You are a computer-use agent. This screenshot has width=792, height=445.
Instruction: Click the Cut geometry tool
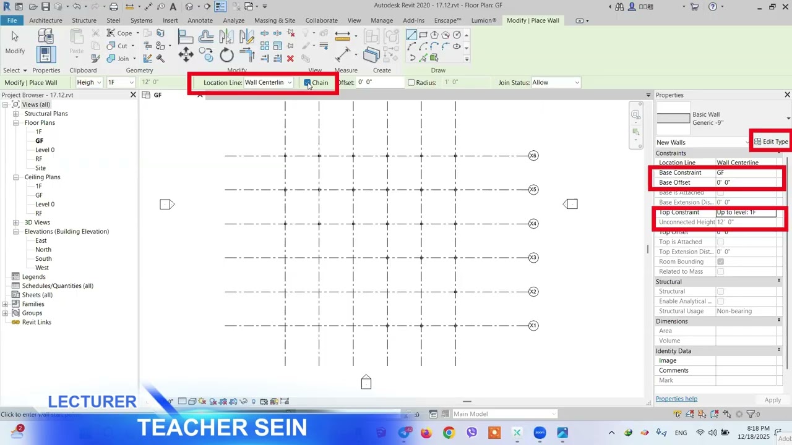(118, 46)
